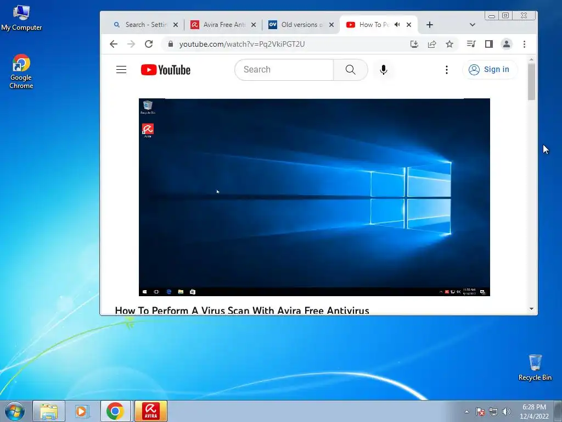Go to YouTube home via the logo

coord(166,70)
